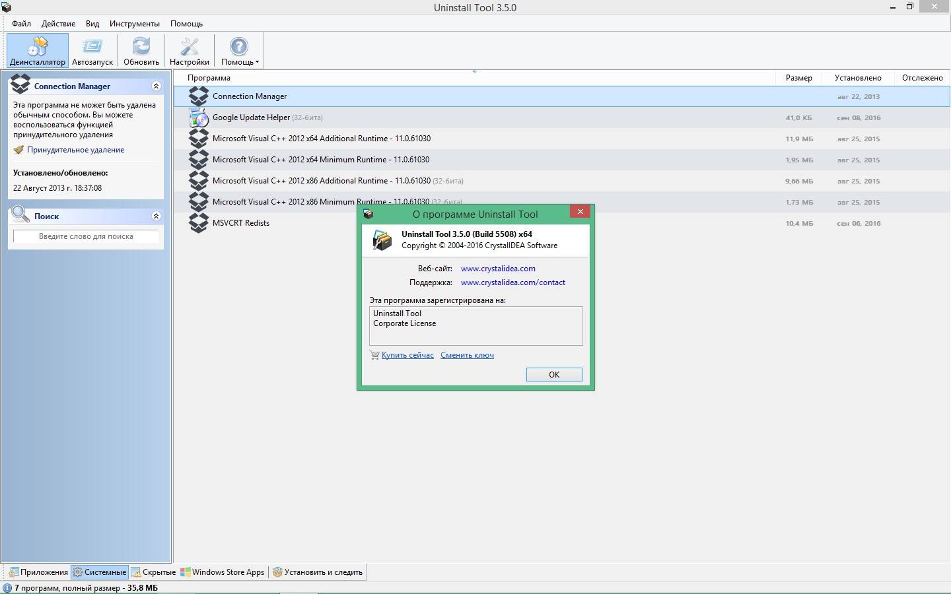Click the Сменить ключ link

pos(467,355)
